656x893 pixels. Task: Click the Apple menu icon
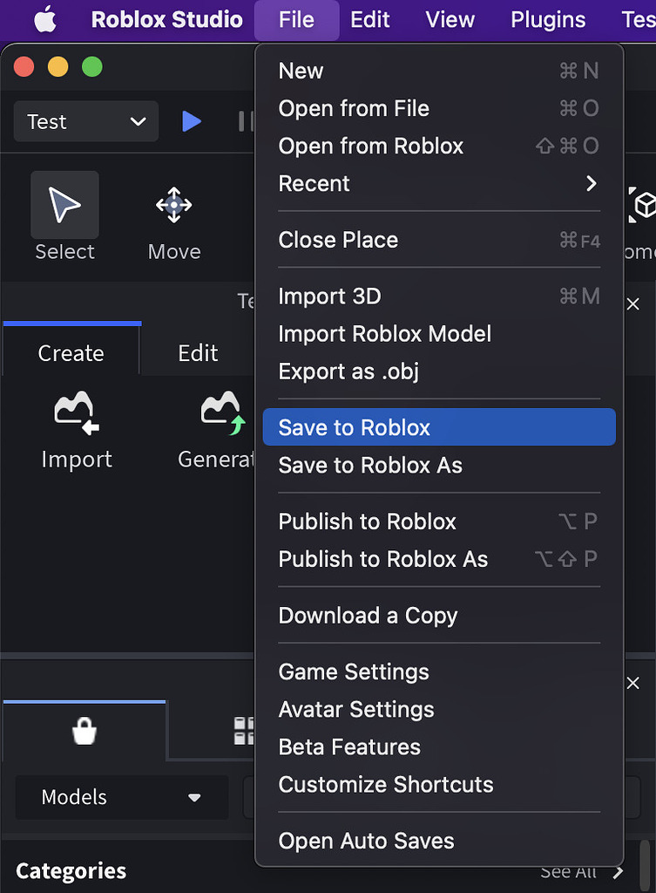click(x=44, y=19)
